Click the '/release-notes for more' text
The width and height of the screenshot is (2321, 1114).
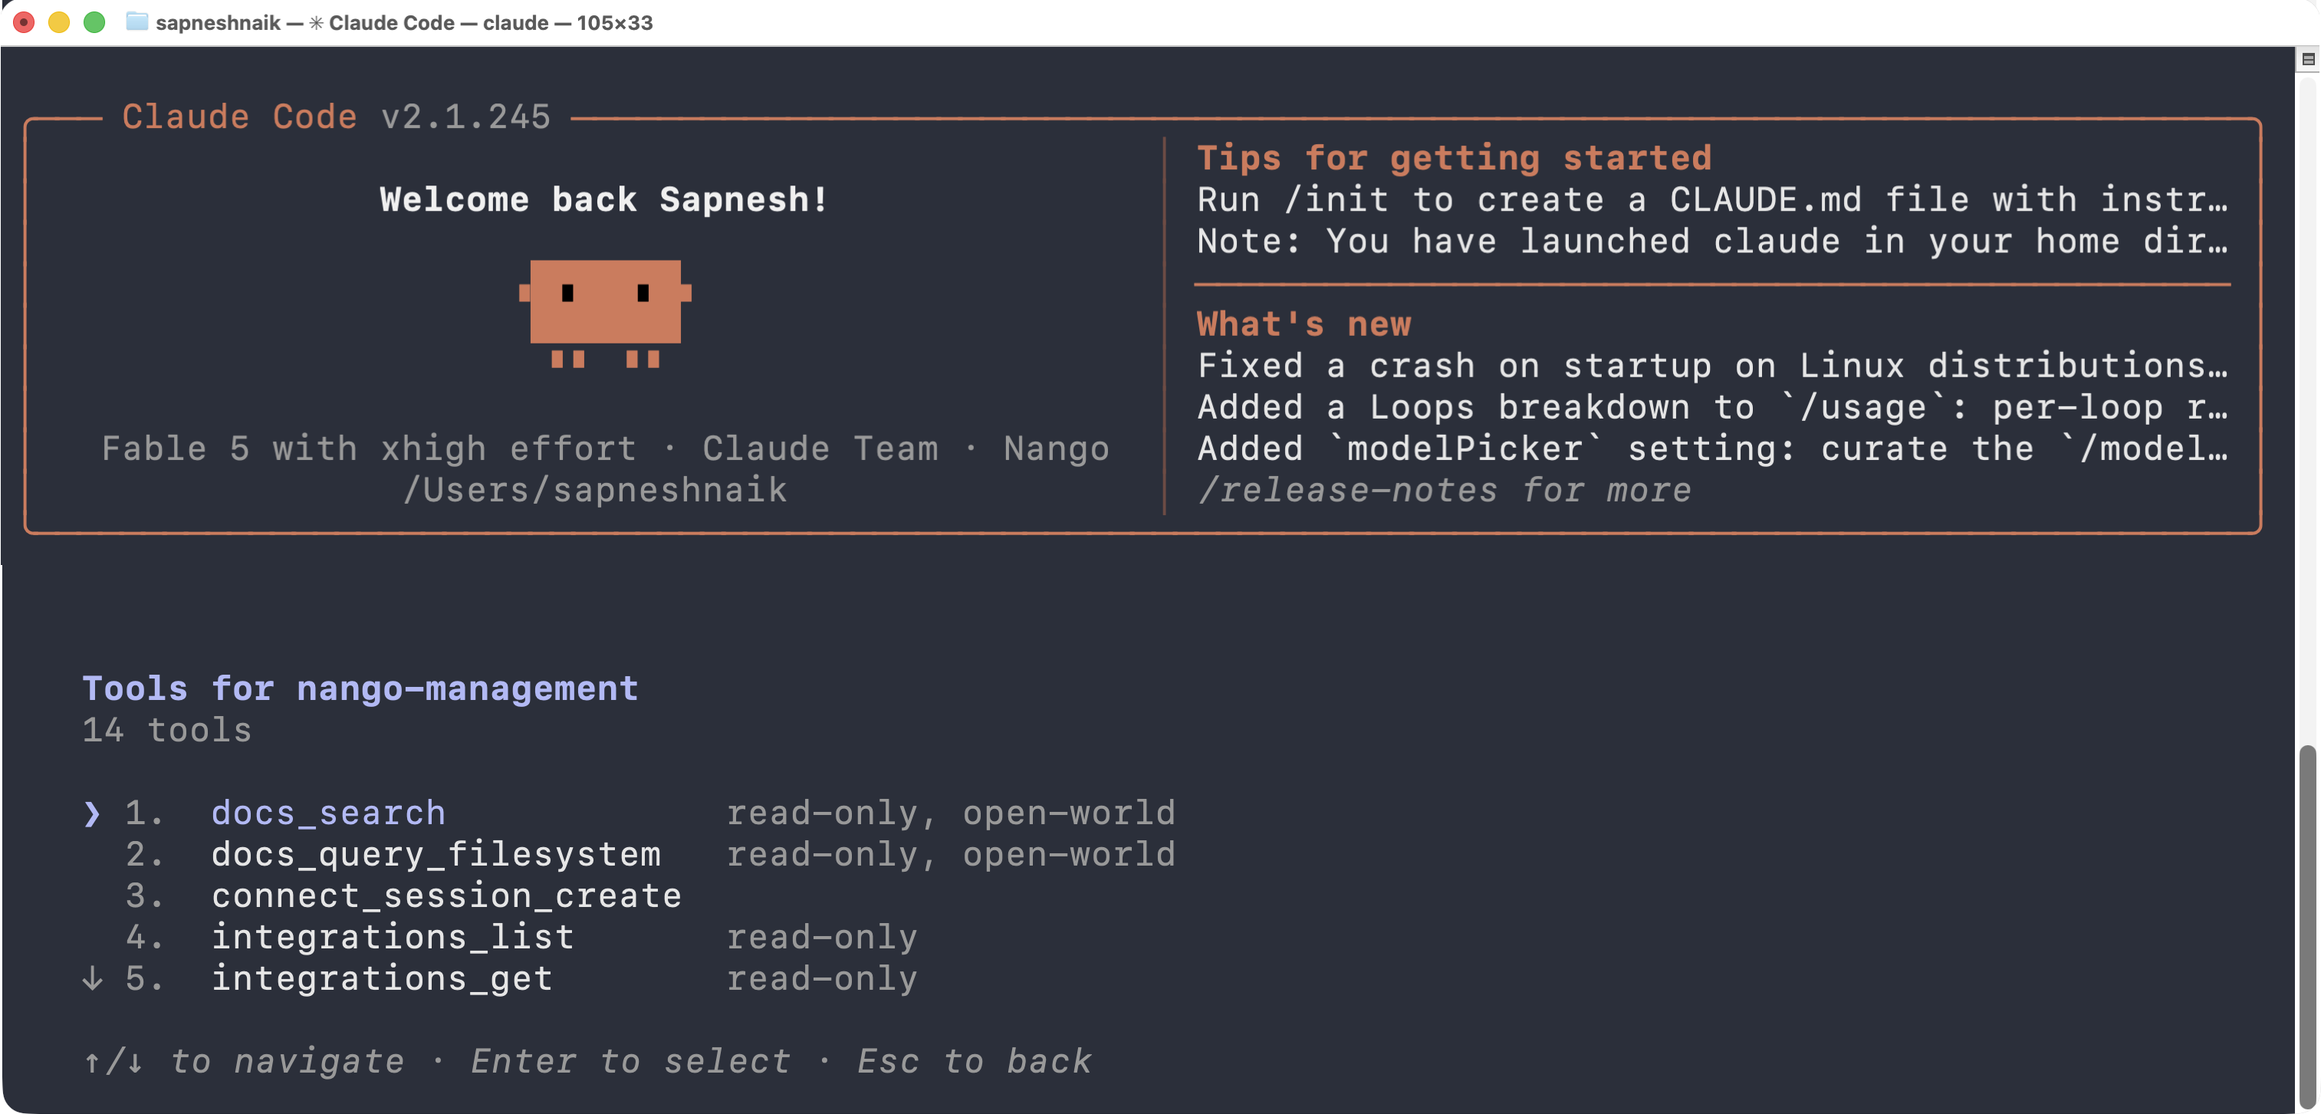coord(1445,491)
